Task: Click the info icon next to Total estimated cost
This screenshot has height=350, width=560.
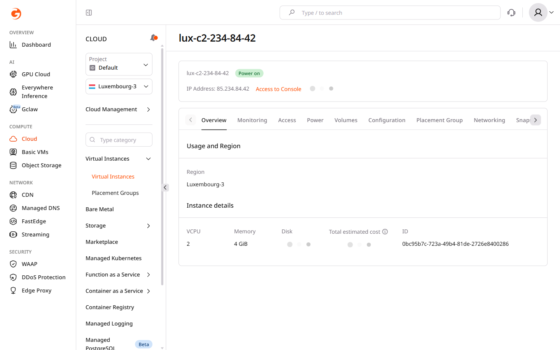Action: (x=385, y=232)
